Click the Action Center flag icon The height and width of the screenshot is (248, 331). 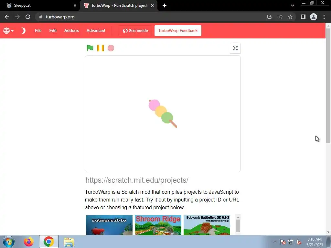pyautogui.click(x=283, y=242)
